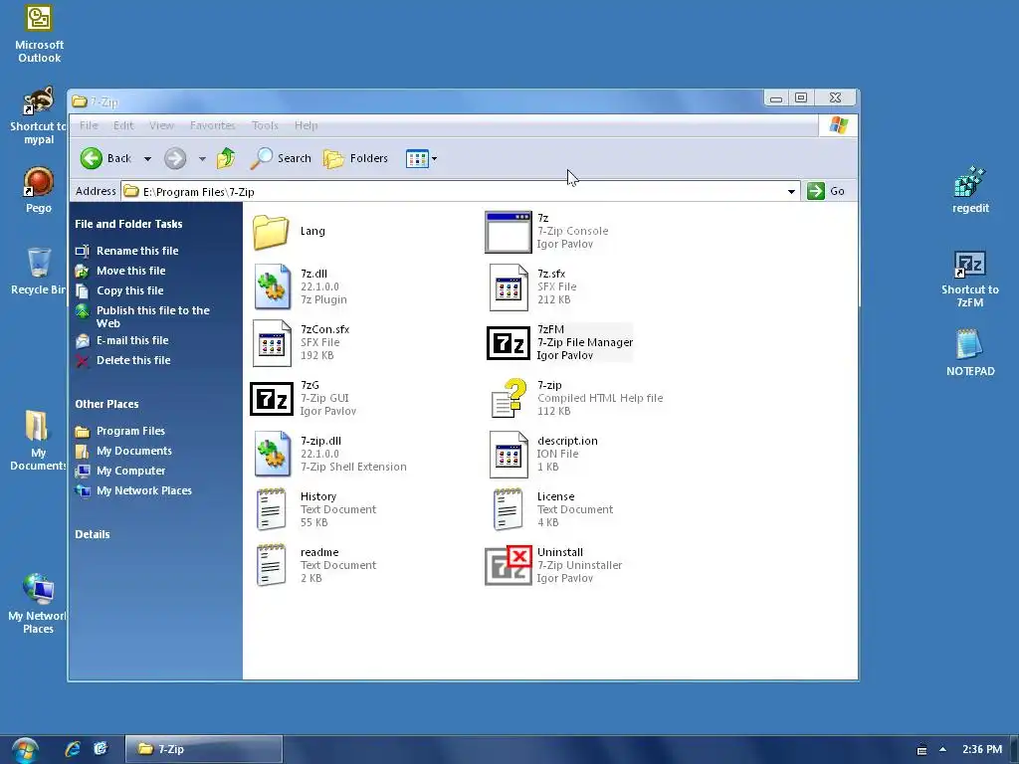
Task: Open the Views button menu
Action: [421, 158]
